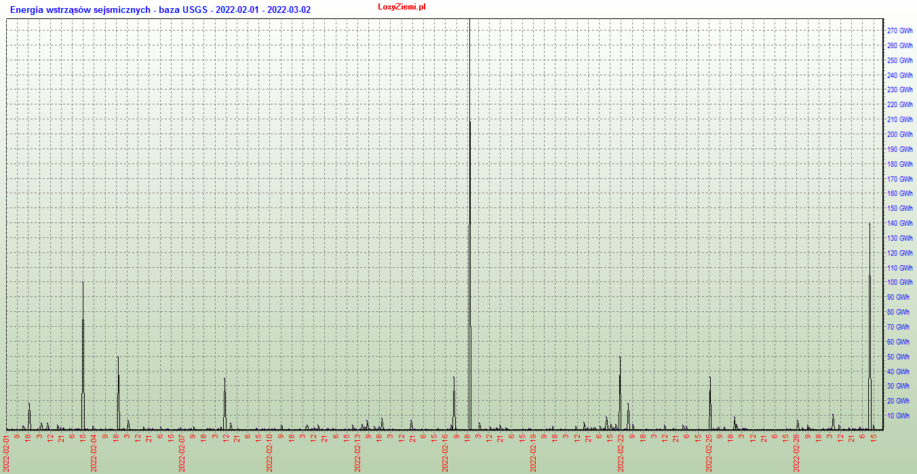Select the 2022-02-10 date label
The height and width of the screenshot is (474, 917).
click(270, 453)
